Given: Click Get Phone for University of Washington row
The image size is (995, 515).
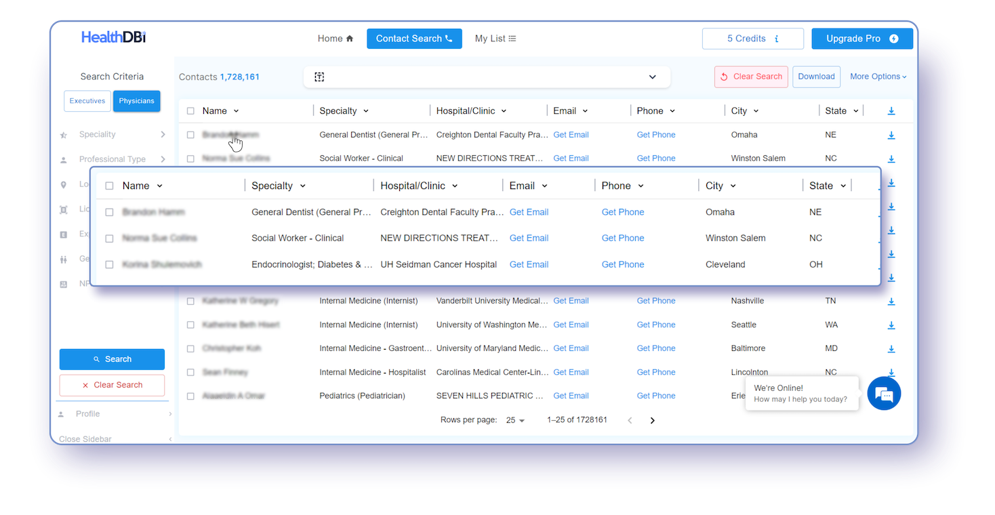Looking at the screenshot, I should pyautogui.click(x=656, y=325).
